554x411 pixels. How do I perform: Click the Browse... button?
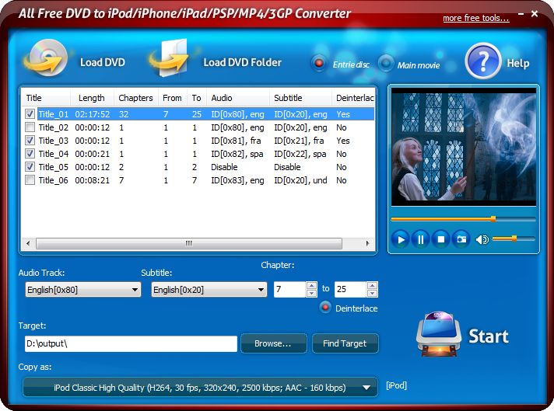273,343
